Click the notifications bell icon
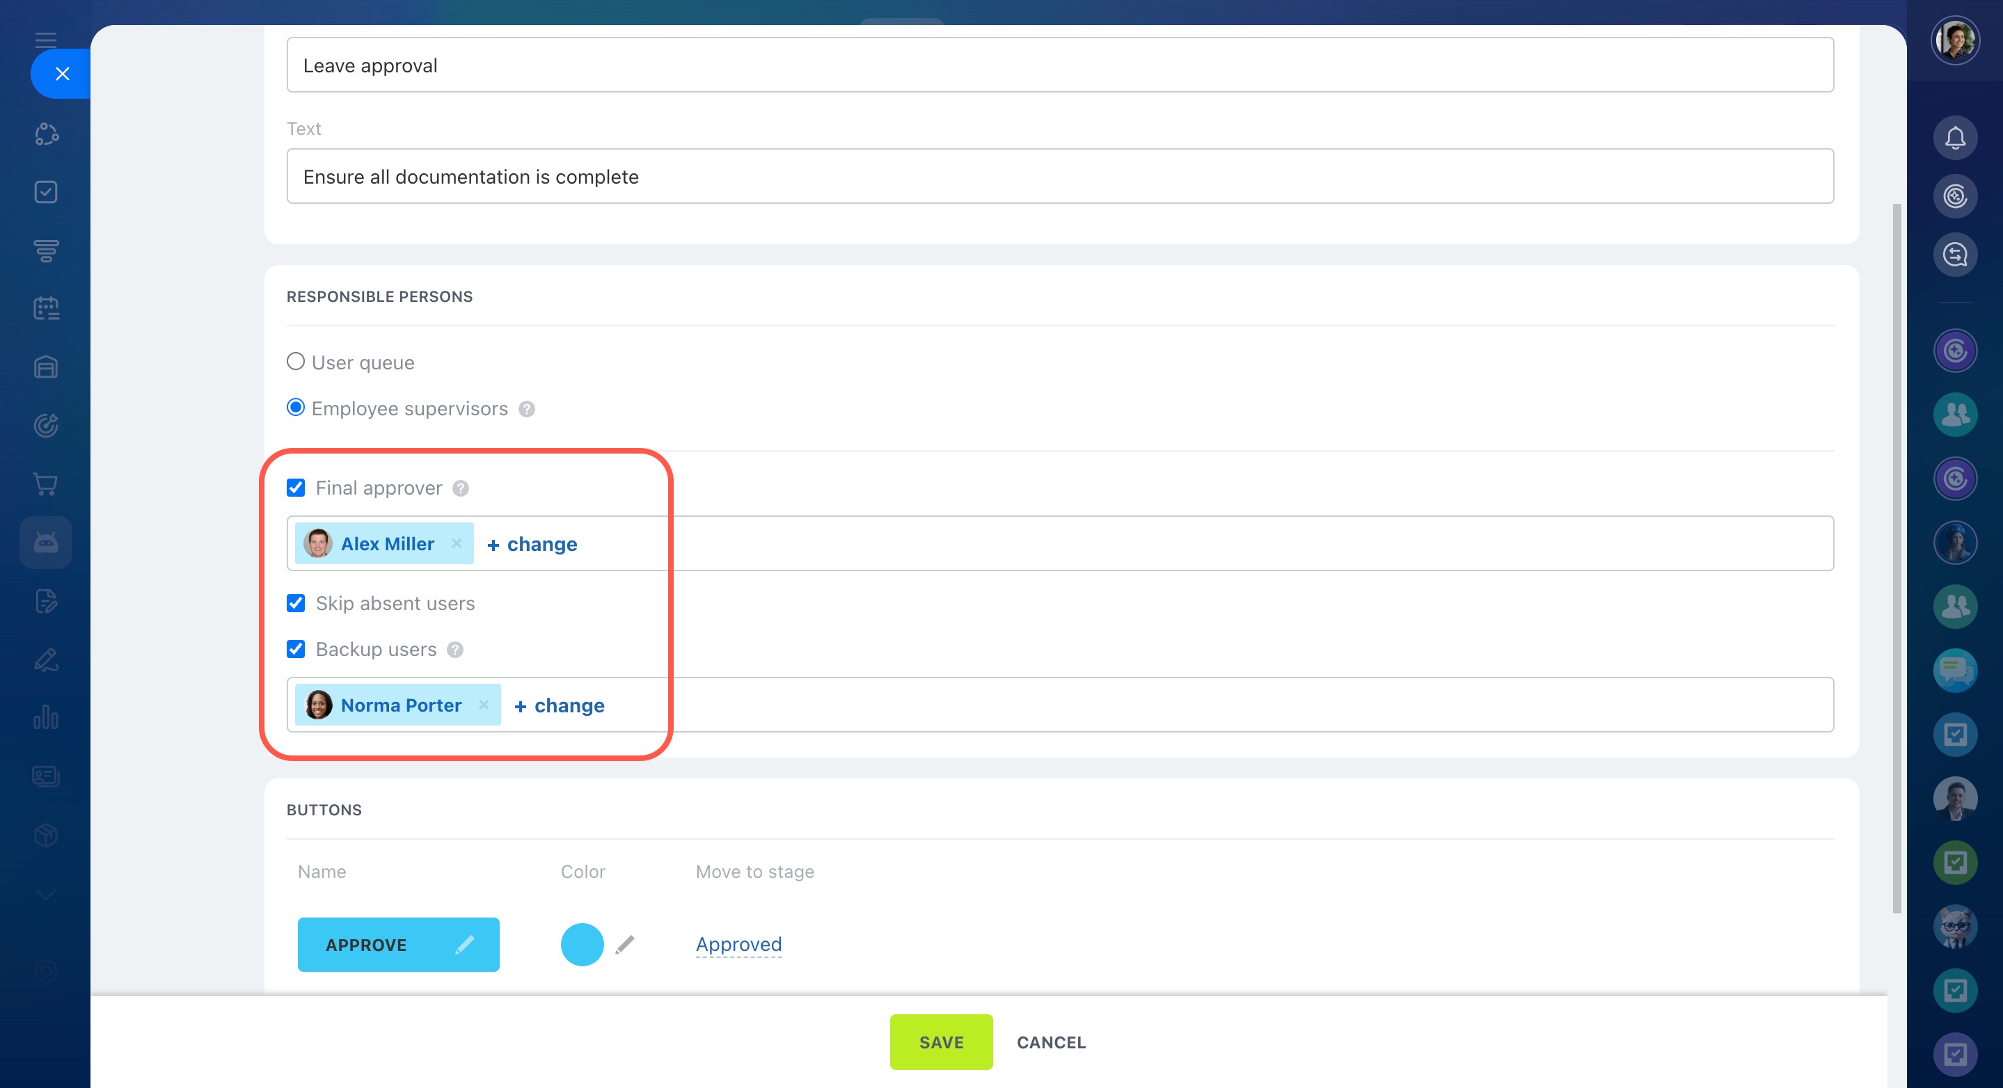Image resolution: width=2003 pixels, height=1088 pixels. pyautogui.click(x=1954, y=138)
